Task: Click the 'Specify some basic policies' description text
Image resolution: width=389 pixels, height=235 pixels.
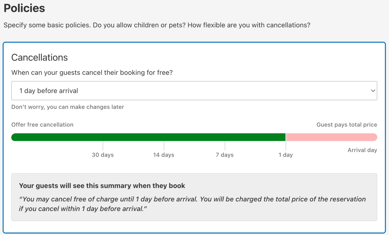Action: (157, 25)
